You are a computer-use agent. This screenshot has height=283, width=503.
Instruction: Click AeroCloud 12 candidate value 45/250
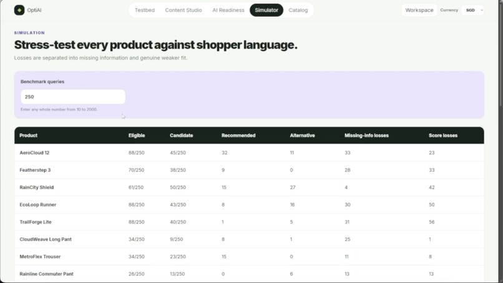(x=178, y=152)
